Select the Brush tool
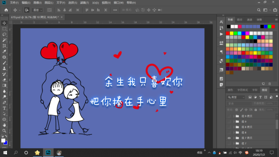Image resolution: width=279 pixels, height=157 pixels. coord(4,63)
